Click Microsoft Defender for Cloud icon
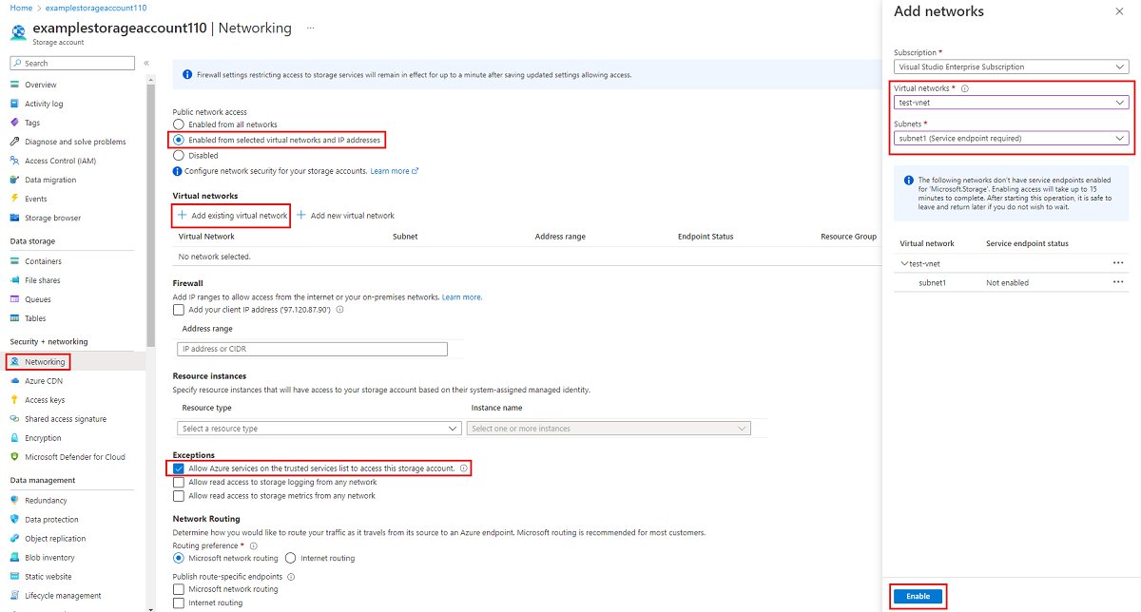The width and height of the screenshot is (1141, 612). (x=14, y=457)
